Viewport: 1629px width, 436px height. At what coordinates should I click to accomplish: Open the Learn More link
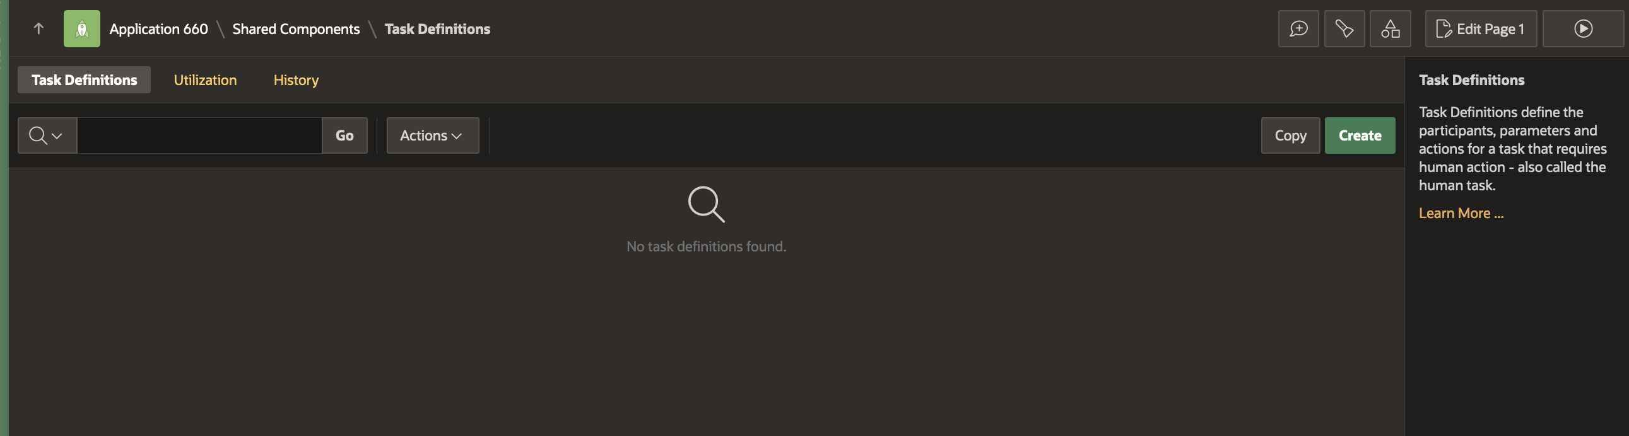1461,214
